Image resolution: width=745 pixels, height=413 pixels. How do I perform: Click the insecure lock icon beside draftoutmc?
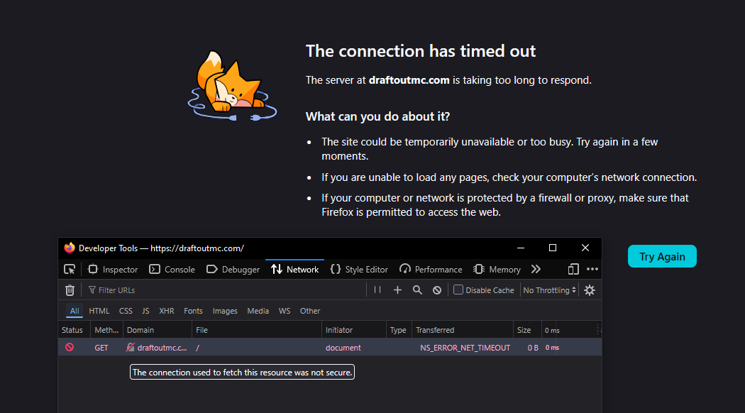coord(130,348)
